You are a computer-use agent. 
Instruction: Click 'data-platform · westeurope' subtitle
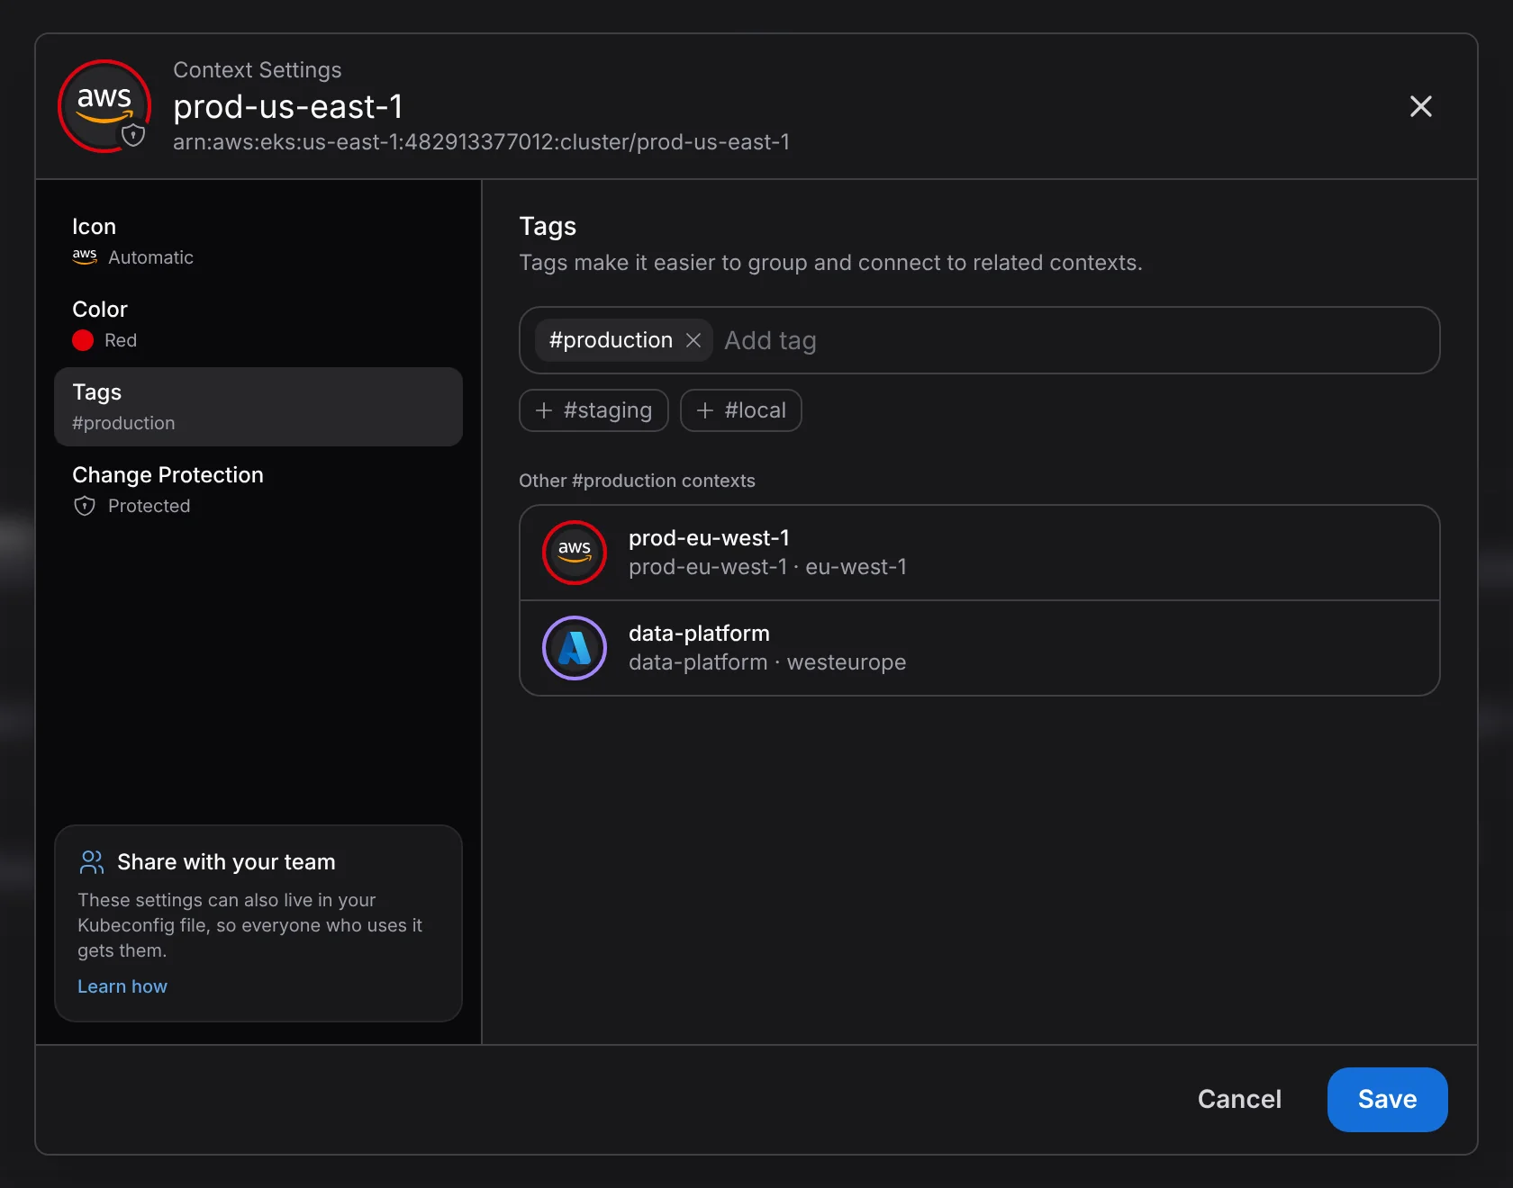[767, 662]
